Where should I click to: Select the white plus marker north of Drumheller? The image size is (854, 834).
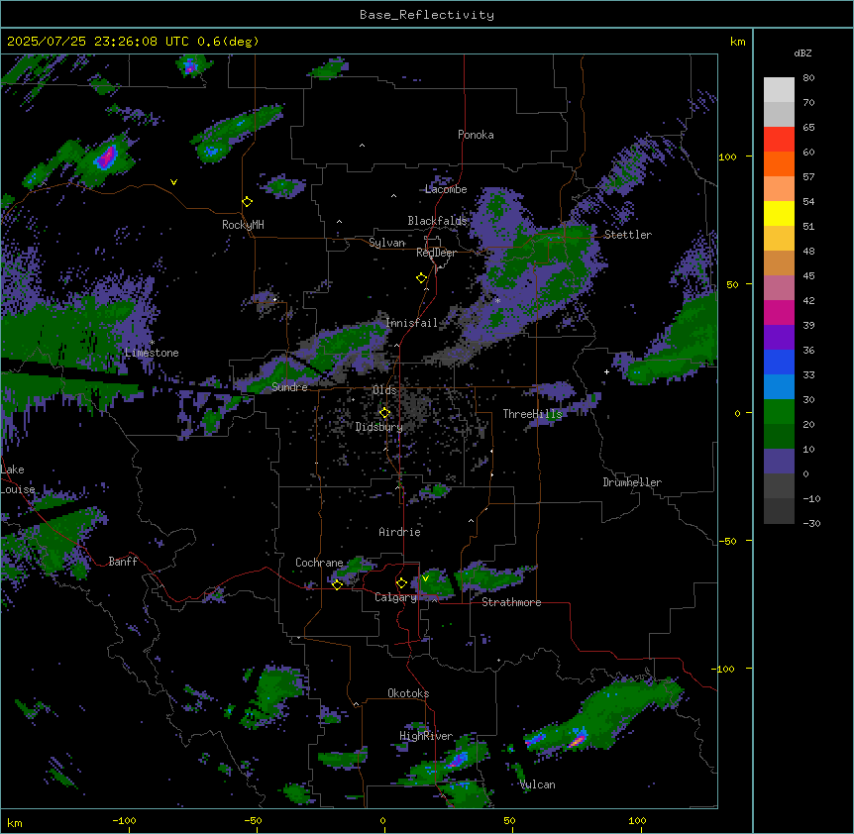606,371
